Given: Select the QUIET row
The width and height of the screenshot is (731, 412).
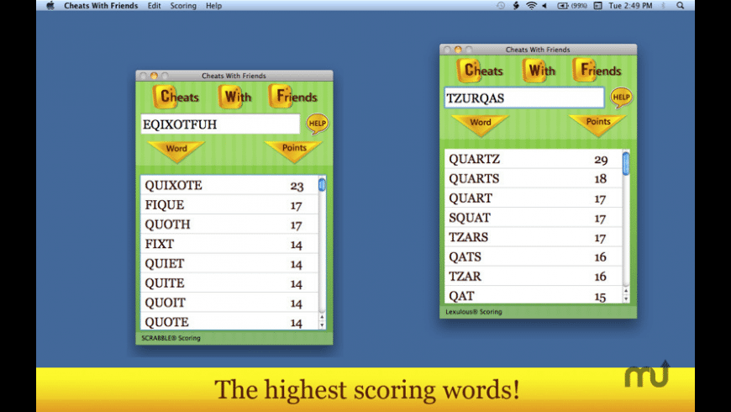Looking at the screenshot, I should coord(229,264).
